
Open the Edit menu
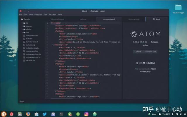pyautogui.click(x=25, y=15)
